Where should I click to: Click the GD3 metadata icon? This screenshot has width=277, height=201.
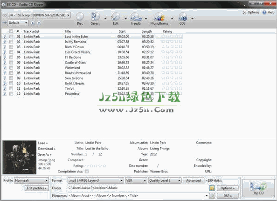click(182, 18)
